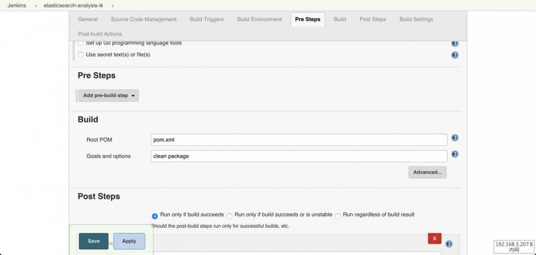Open help icon for Goals and options
Viewport: 536px width, 255px height.
(455, 154)
